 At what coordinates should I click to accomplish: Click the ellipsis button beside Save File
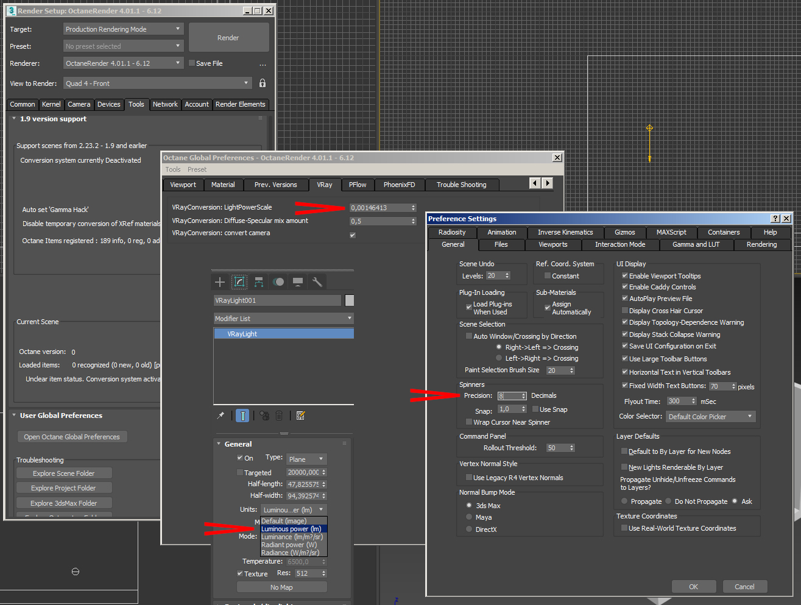point(263,64)
